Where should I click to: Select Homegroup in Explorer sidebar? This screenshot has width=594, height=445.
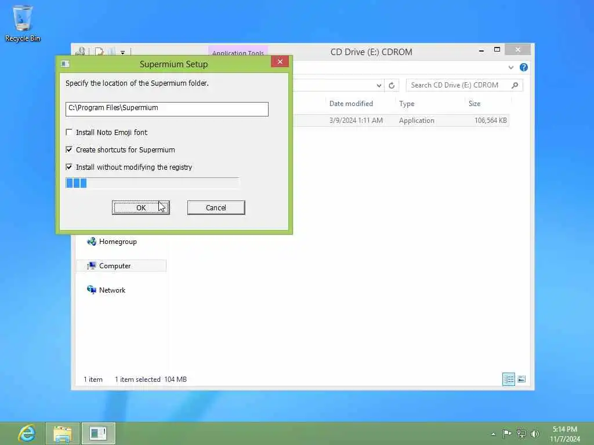tap(118, 242)
